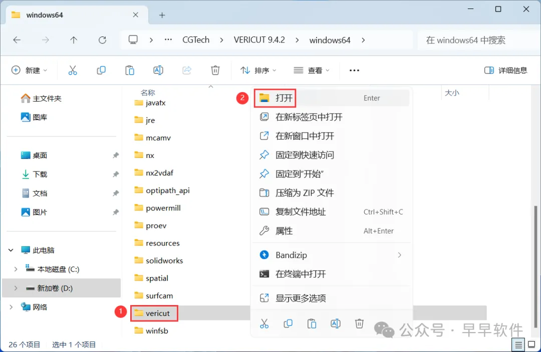Click the Delete icon in context menu bottom
The image size is (541, 352).
(x=359, y=324)
